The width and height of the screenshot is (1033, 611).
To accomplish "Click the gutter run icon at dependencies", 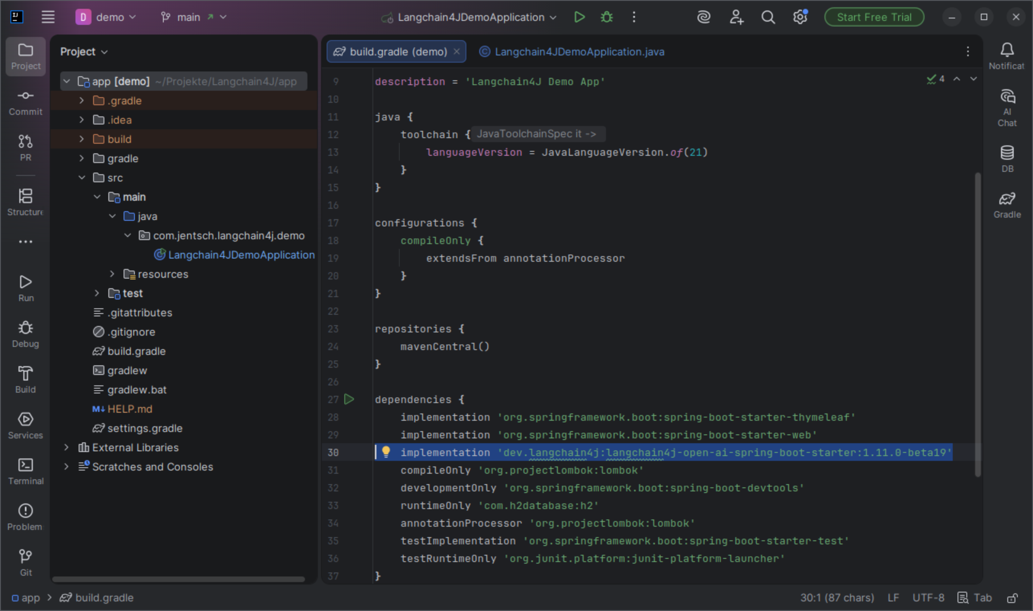I will coord(349,399).
